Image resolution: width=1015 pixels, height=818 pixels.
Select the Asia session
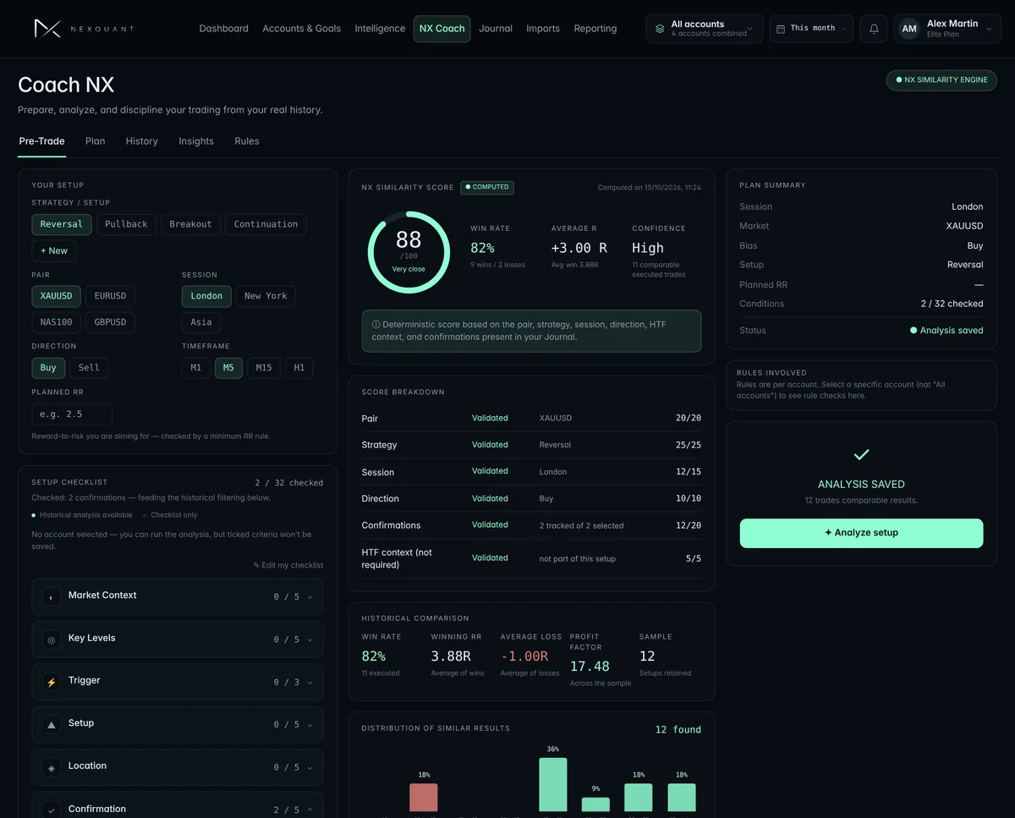point(201,322)
